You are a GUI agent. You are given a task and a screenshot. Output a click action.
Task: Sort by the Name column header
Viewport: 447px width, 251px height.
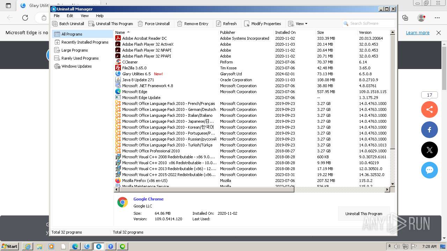(166, 32)
